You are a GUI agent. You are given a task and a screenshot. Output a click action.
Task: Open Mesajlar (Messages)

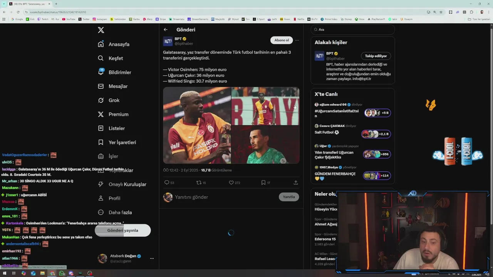coord(112,86)
